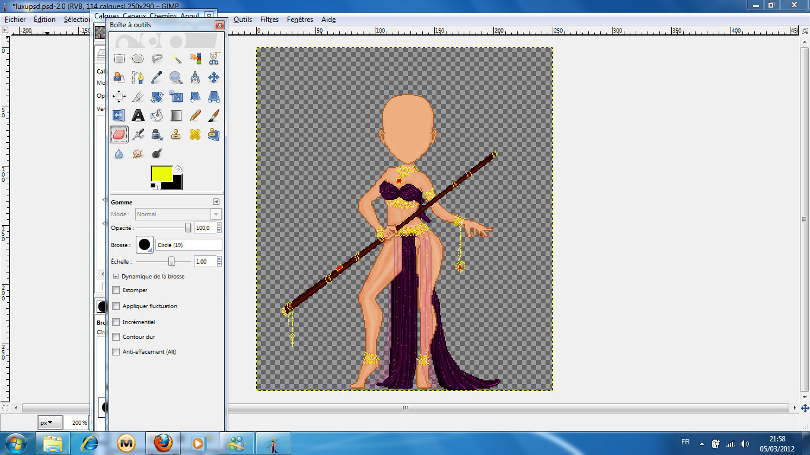This screenshot has height=455, width=810.
Task: Open the Filtres menu
Action: click(269, 20)
